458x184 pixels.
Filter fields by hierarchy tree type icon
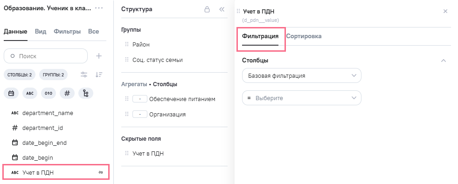pyautogui.click(x=86, y=94)
